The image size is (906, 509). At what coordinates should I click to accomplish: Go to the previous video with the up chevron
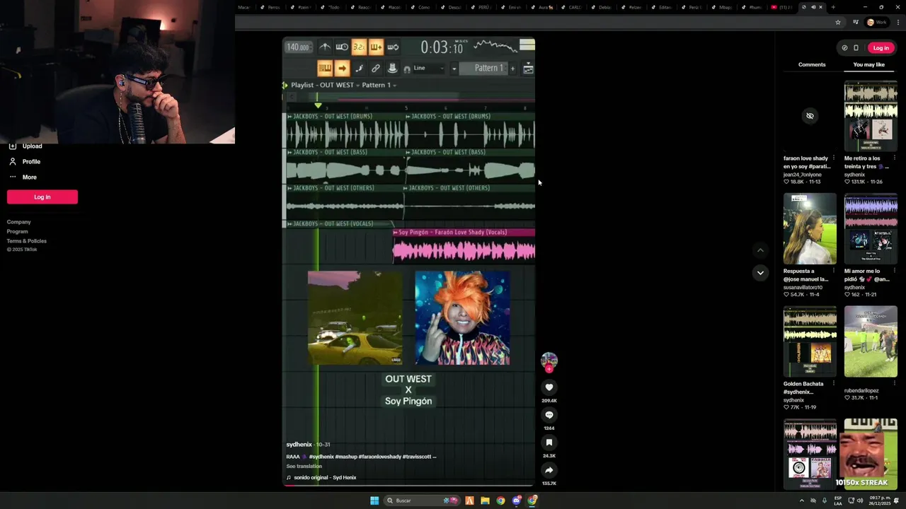click(x=760, y=250)
